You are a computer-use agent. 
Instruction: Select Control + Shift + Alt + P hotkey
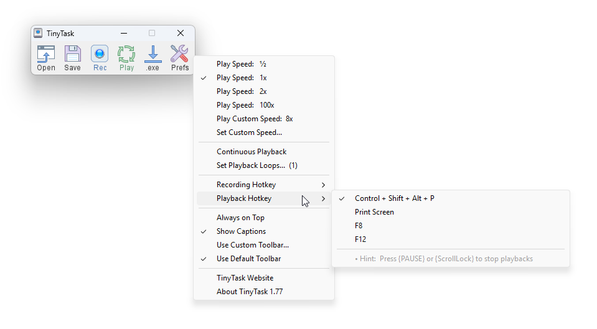click(x=451, y=198)
